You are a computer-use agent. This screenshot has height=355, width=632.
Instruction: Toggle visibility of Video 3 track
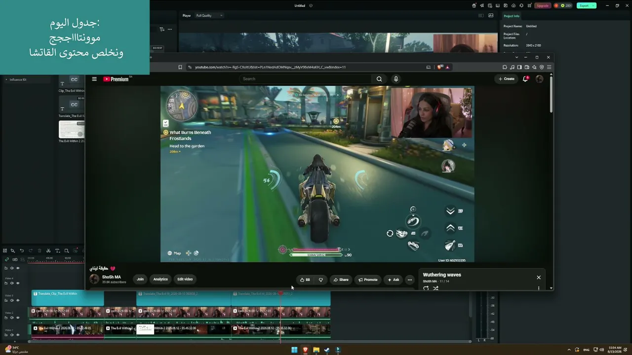pos(18,300)
